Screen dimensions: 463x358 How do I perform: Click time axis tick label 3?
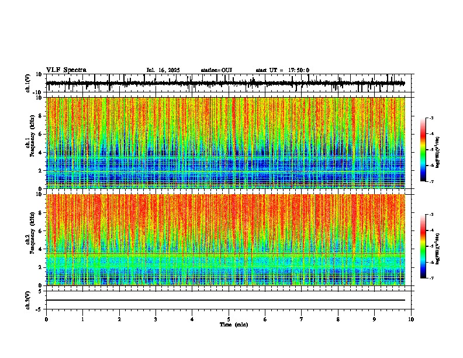point(156,319)
